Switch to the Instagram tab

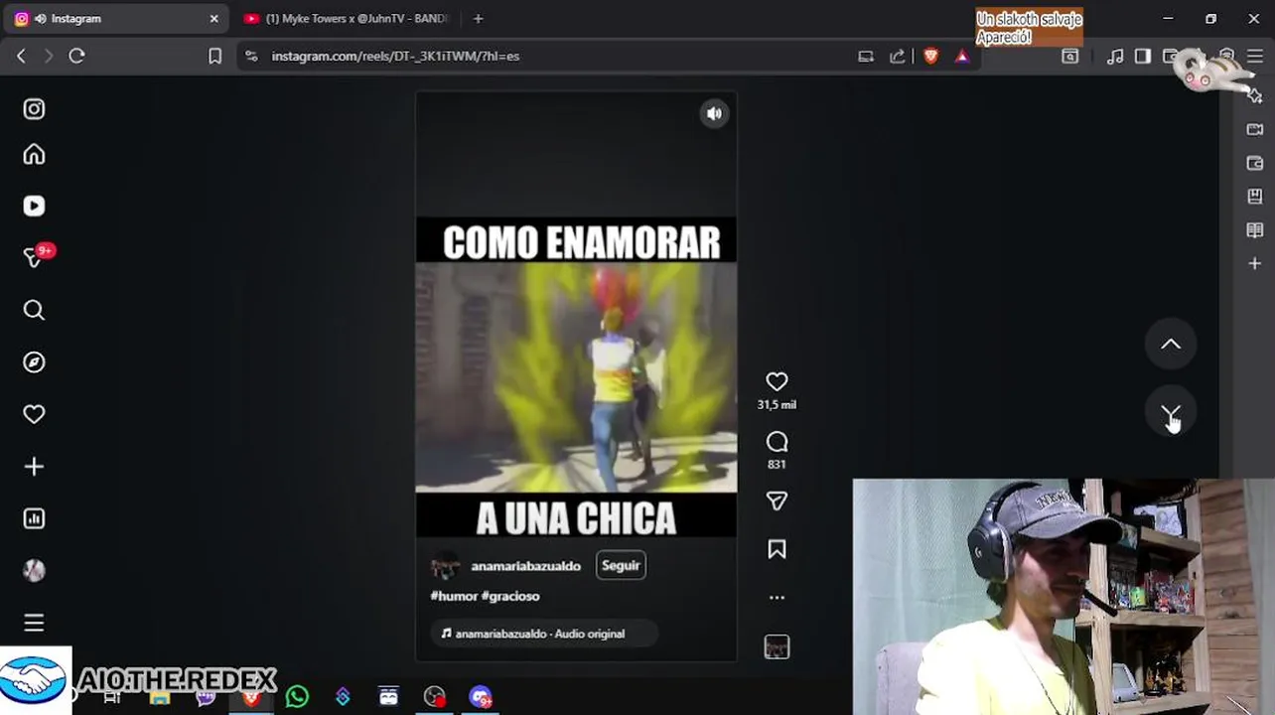(x=114, y=19)
